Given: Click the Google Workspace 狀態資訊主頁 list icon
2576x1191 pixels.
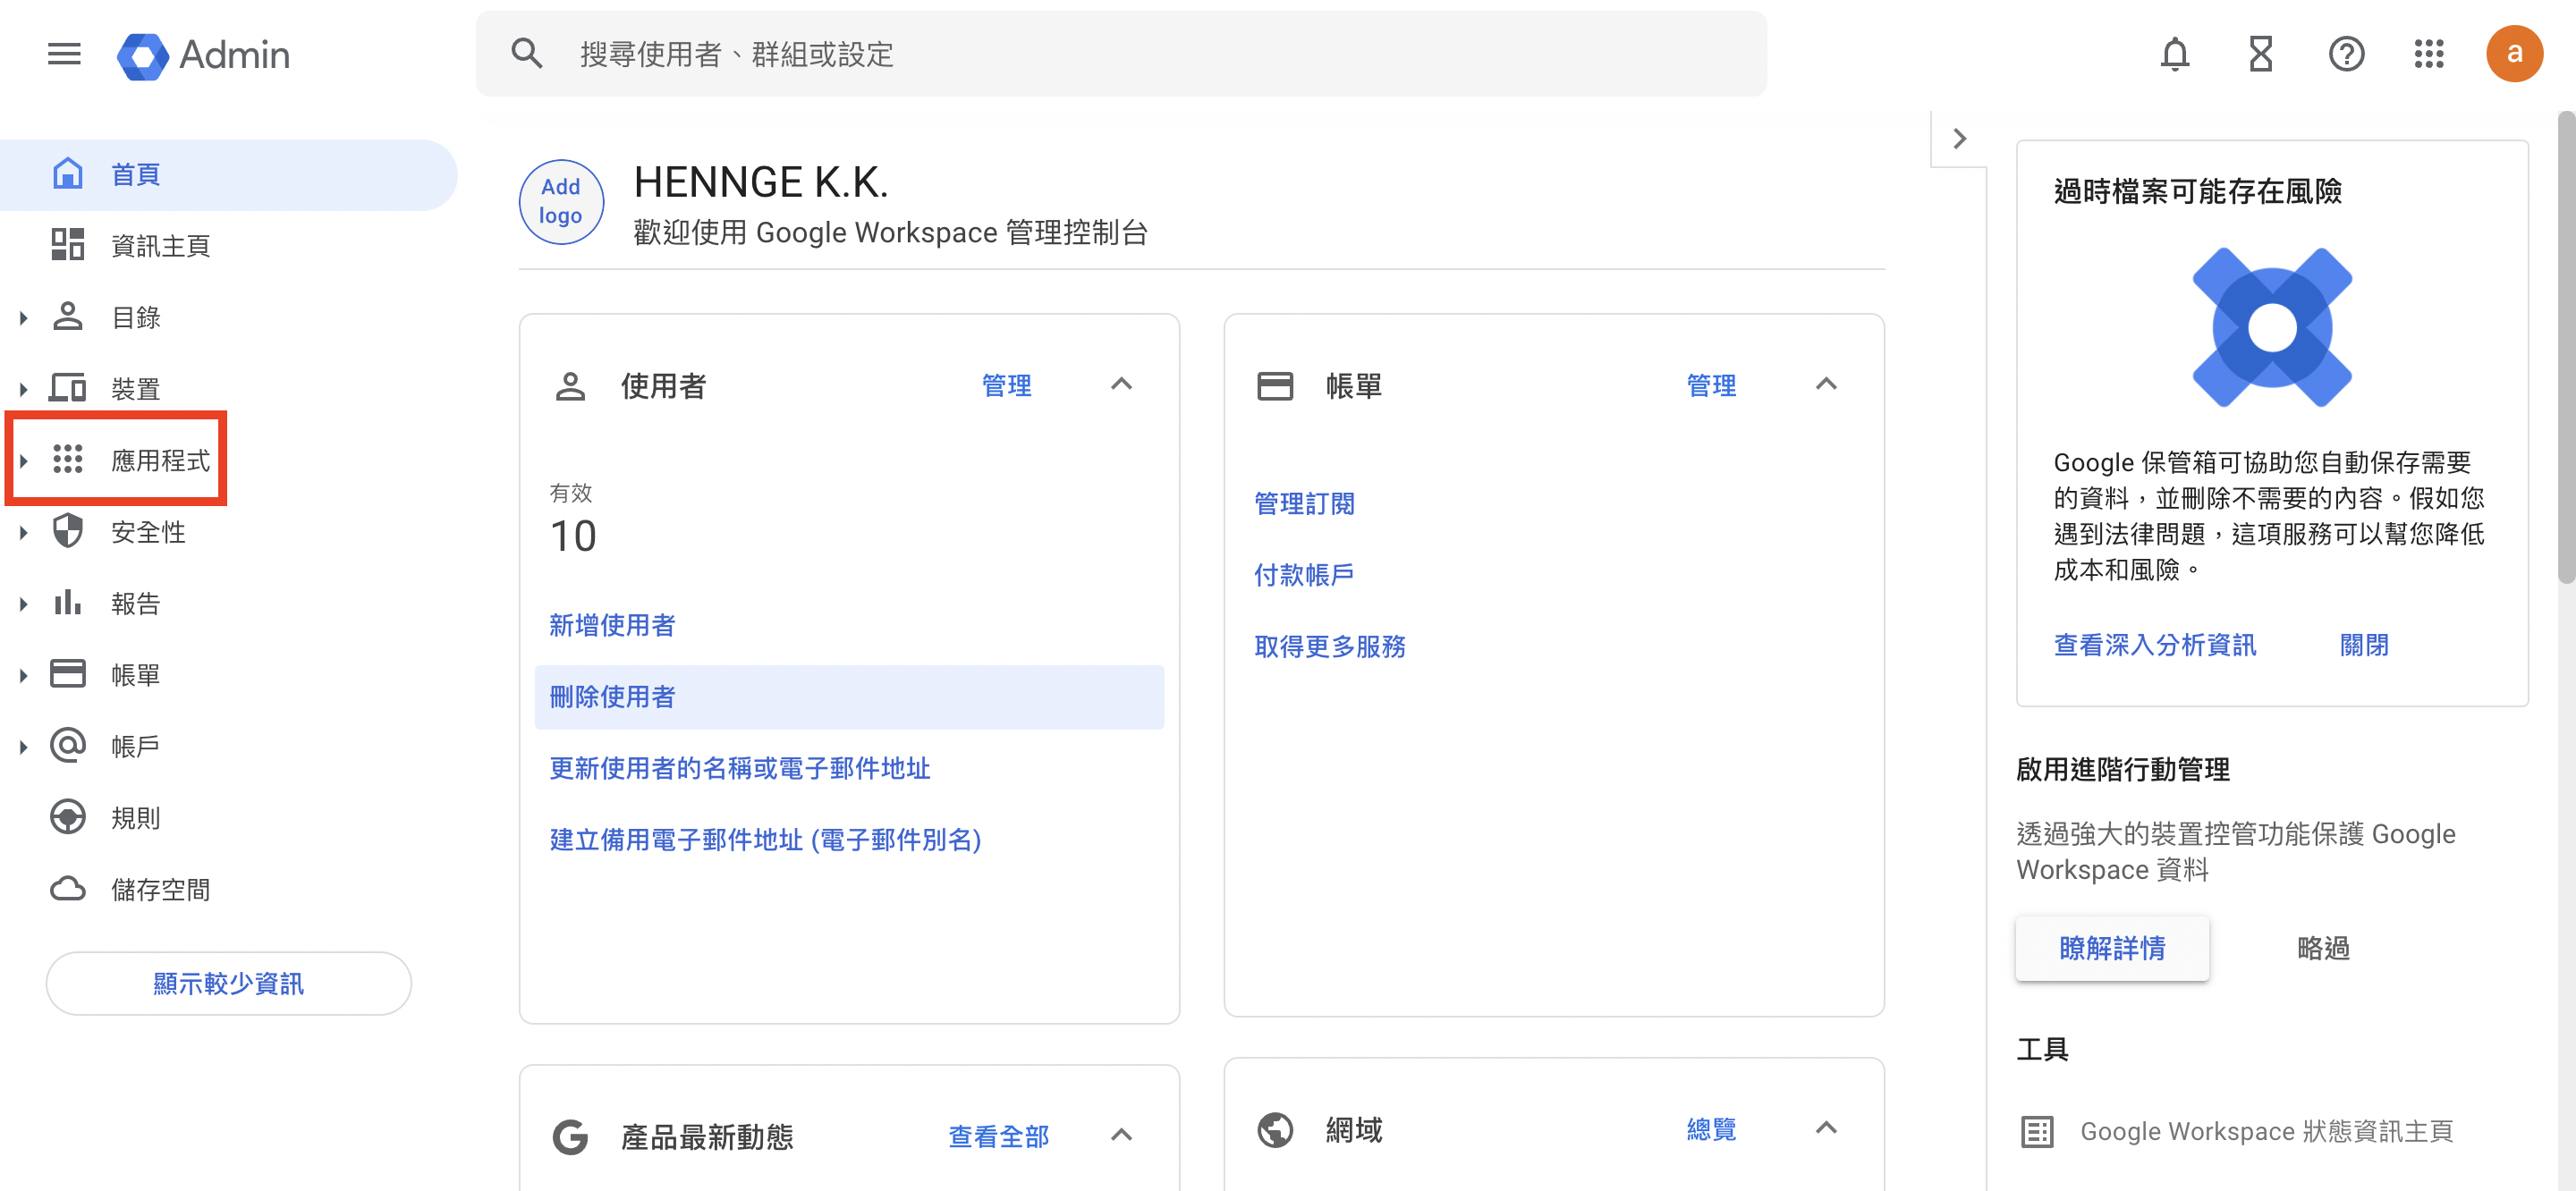Looking at the screenshot, I should (x=2037, y=1132).
